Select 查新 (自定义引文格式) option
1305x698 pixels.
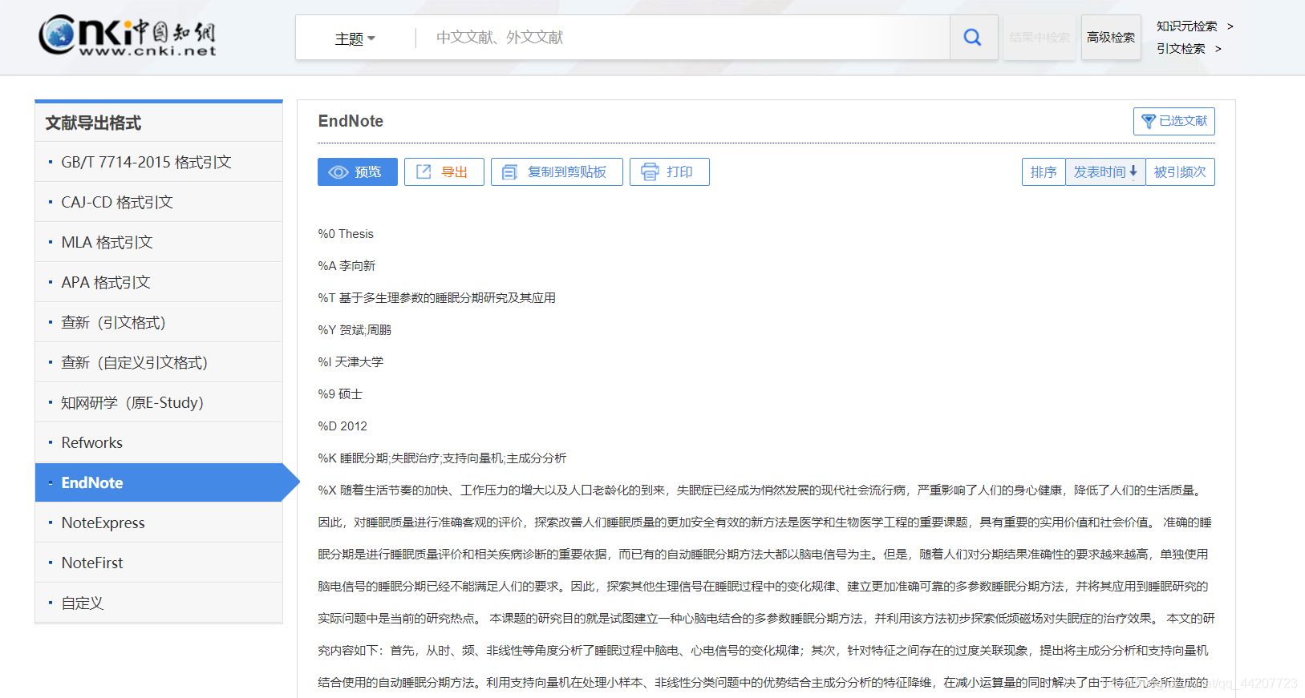coord(159,362)
